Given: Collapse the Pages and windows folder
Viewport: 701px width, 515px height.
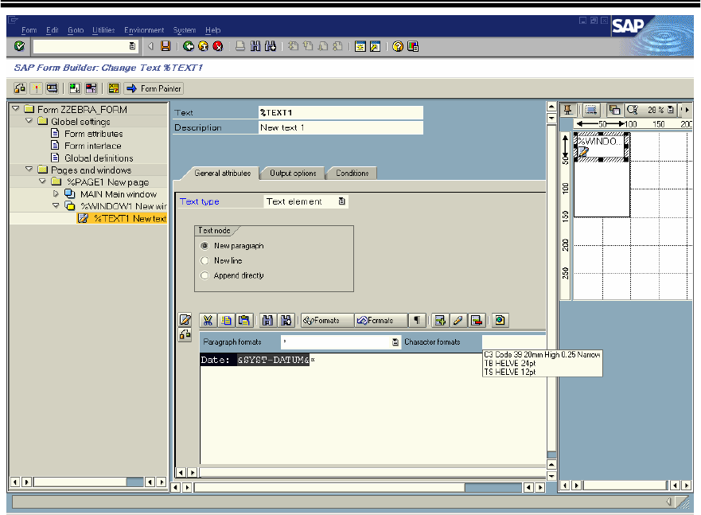Looking at the screenshot, I should click(x=29, y=169).
